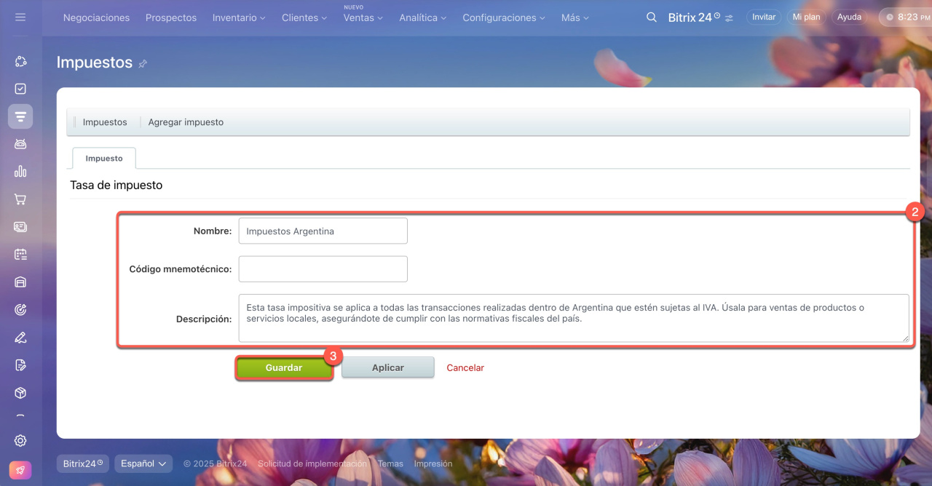Open the pen signature icon in the sidebar
This screenshot has height=486, width=932.
20,338
